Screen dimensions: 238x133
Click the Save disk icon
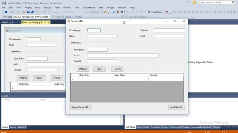tap(28, 12)
